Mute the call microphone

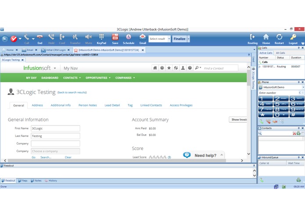[89, 39]
